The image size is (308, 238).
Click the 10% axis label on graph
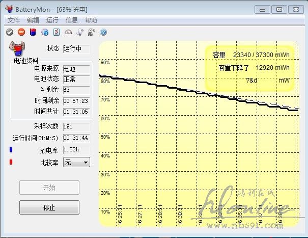click(x=105, y=212)
